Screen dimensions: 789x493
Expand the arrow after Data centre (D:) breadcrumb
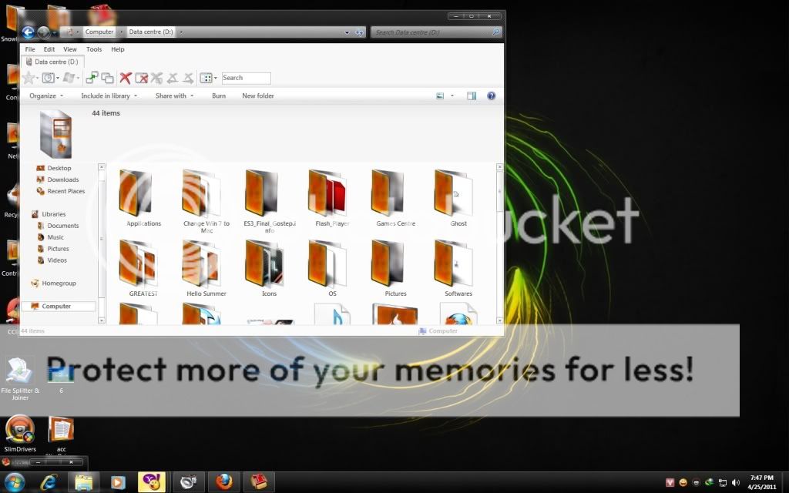181,32
